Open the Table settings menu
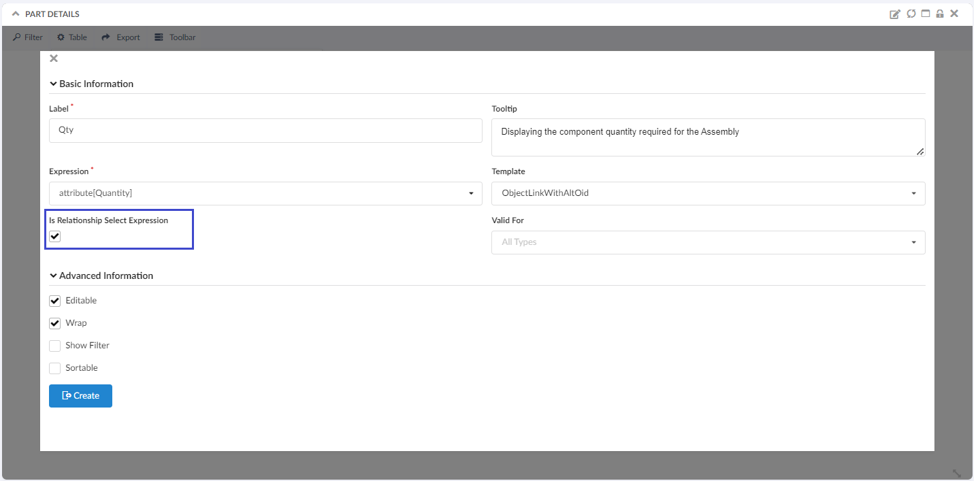 [x=72, y=37]
